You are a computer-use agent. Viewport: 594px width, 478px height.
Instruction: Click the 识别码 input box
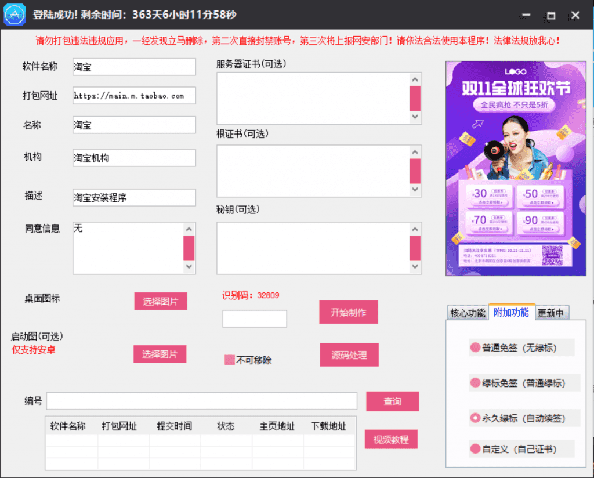[x=255, y=318]
